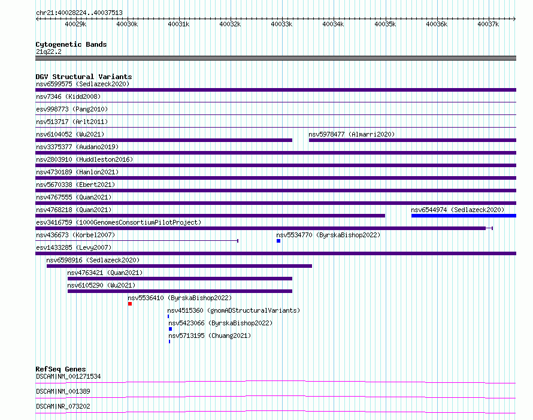
Task: Click the nsv4763421 (Quan2021) label
Action: click(x=105, y=273)
